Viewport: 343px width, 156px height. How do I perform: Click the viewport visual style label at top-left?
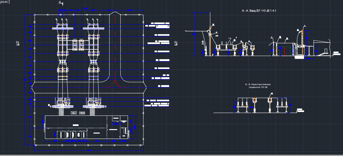click(4, 2)
